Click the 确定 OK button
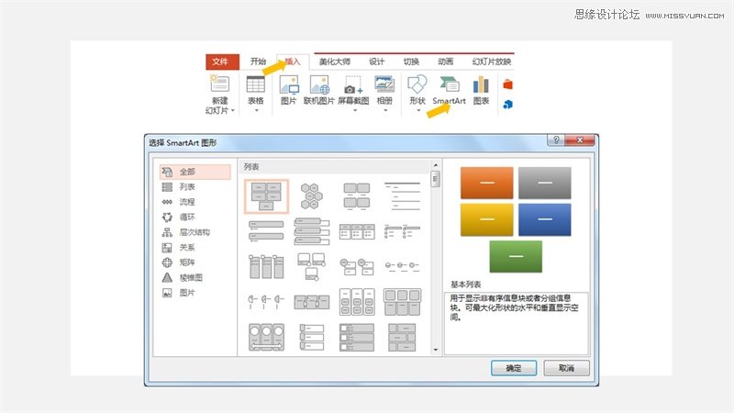The width and height of the screenshot is (734, 413). click(514, 368)
